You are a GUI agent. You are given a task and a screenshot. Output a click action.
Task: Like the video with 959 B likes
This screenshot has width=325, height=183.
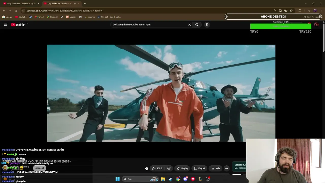pyautogui.click(x=157, y=168)
